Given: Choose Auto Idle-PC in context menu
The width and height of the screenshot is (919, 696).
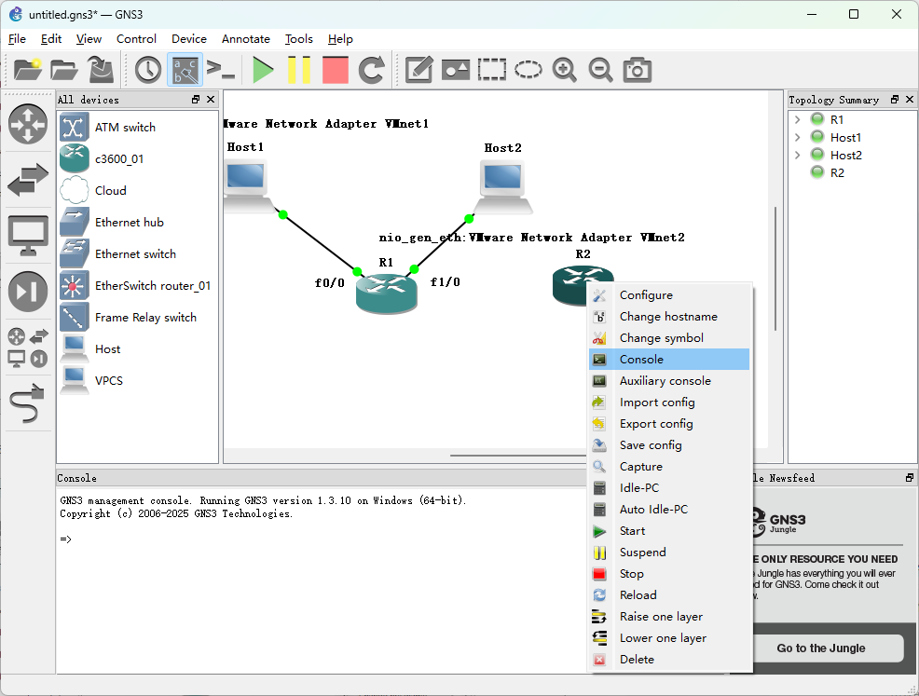Looking at the screenshot, I should click(669, 509).
